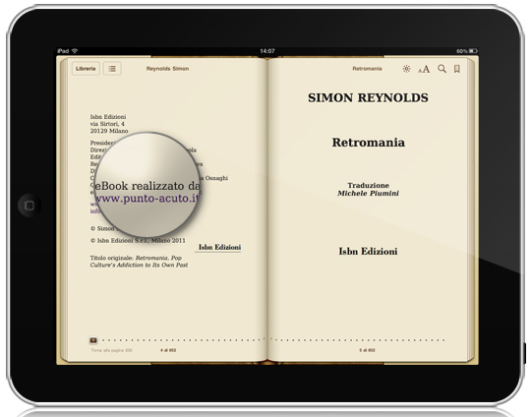Click 'Isbn Edizioni' on the right page

coord(368,252)
